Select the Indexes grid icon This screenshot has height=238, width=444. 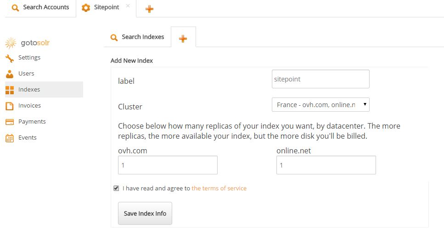point(10,90)
